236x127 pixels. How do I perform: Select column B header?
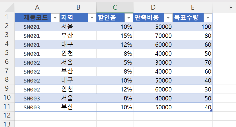point(78,7)
